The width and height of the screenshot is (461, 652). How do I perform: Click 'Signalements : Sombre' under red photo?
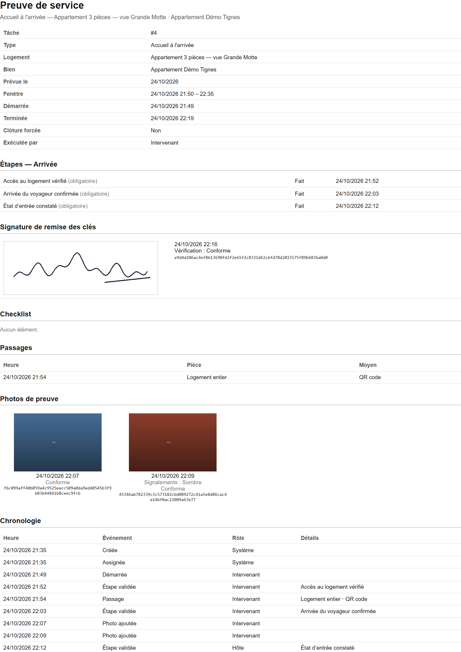coord(173,482)
